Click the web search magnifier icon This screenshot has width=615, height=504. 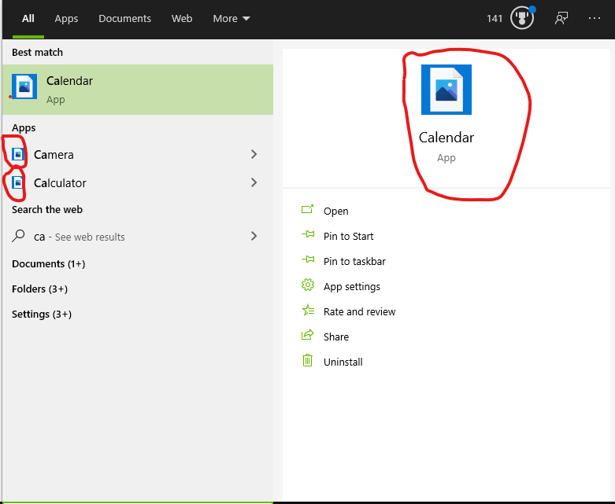coord(18,236)
